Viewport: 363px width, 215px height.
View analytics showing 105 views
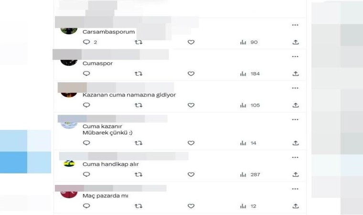point(250,105)
